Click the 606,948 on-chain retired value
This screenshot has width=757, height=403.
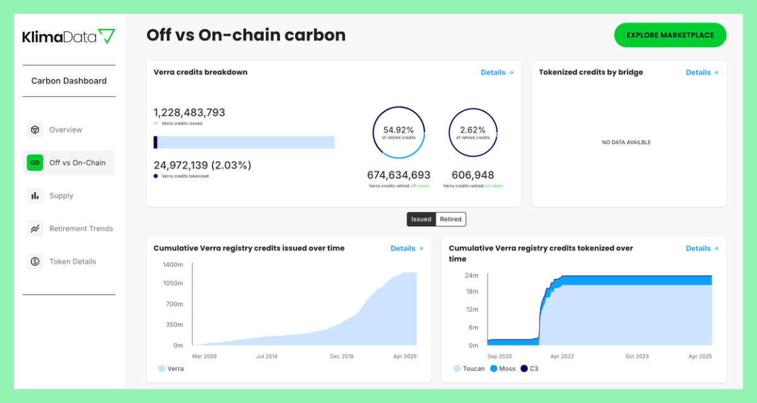(x=473, y=175)
